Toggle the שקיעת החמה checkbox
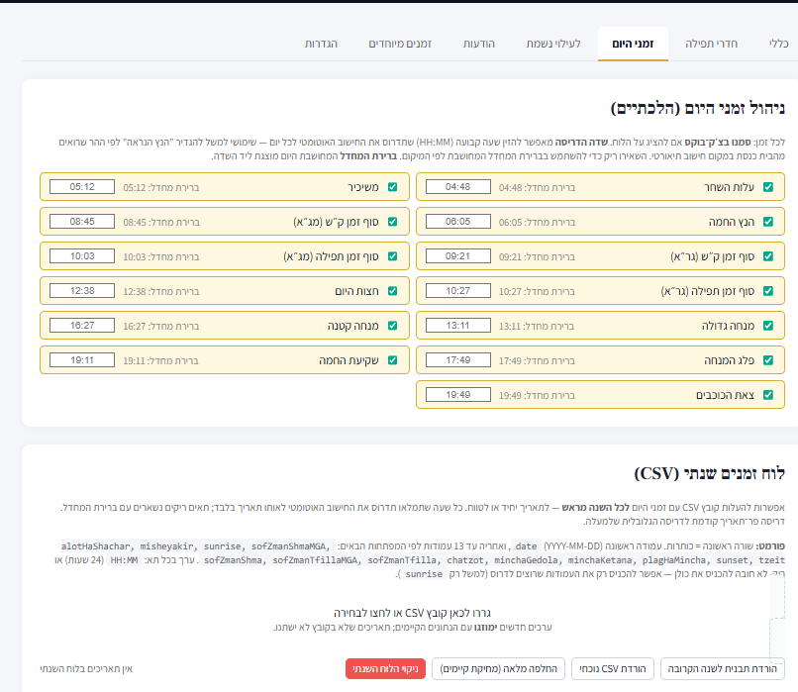The height and width of the screenshot is (692, 798). 392,360
